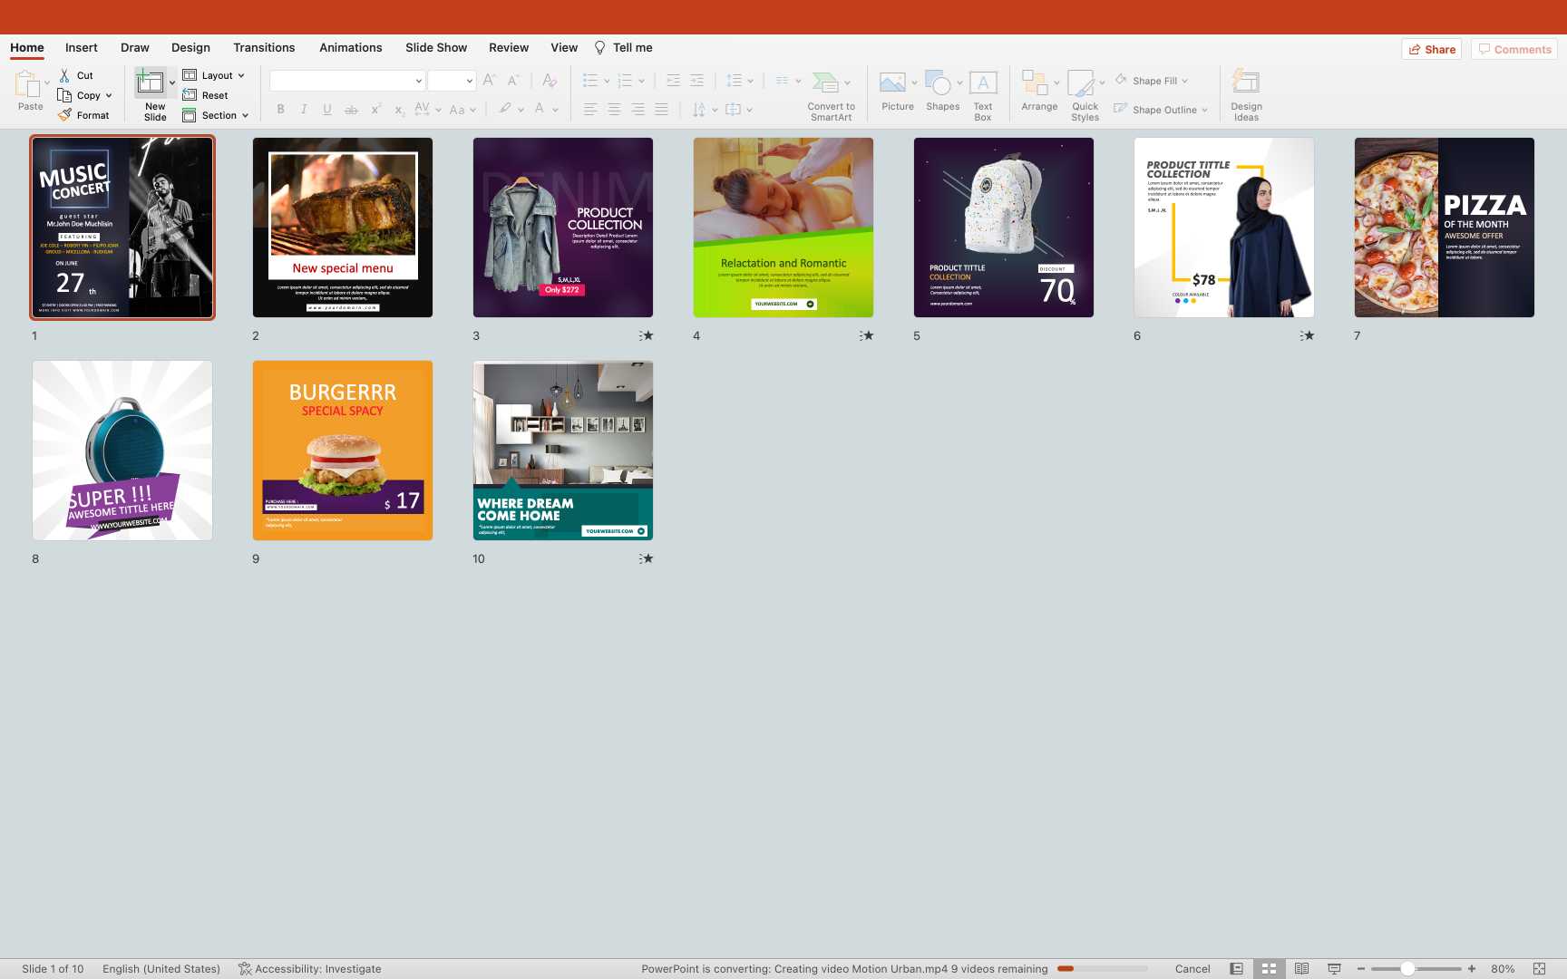Insert a Text Box
The height and width of the screenshot is (979, 1567).
tap(983, 83)
